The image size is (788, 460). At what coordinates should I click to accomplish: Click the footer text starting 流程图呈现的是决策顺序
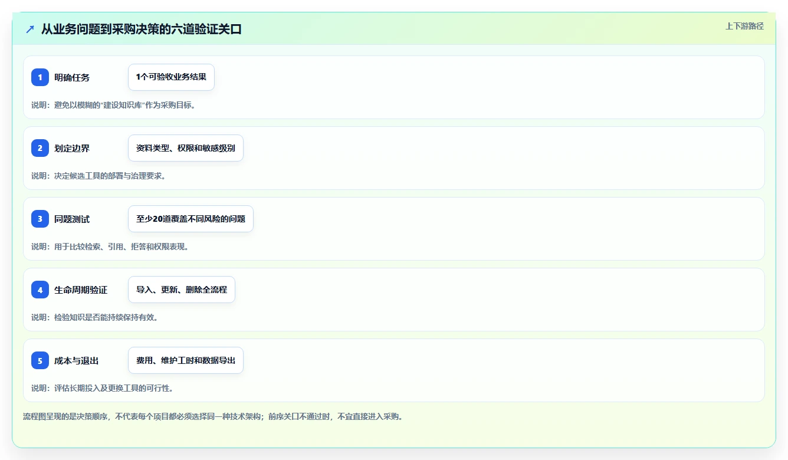pos(213,416)
